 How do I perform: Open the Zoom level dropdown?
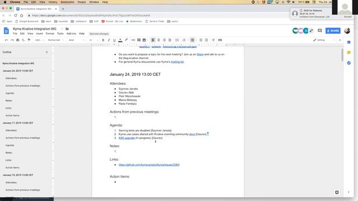click(x=39, y=40)
